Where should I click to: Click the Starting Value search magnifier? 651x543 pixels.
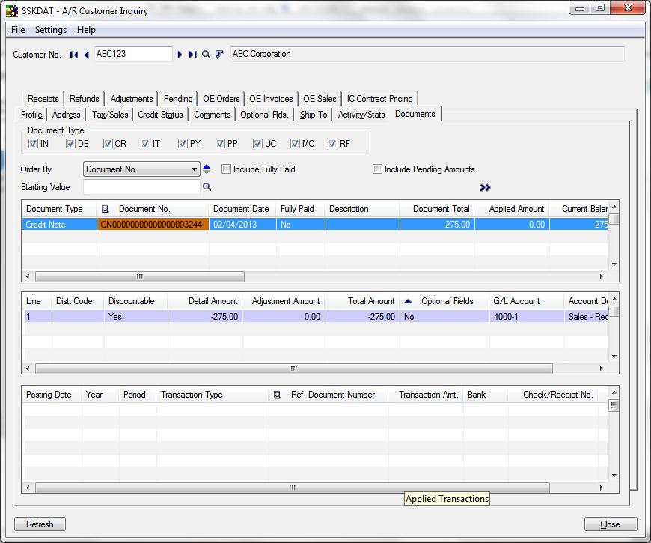207,187
